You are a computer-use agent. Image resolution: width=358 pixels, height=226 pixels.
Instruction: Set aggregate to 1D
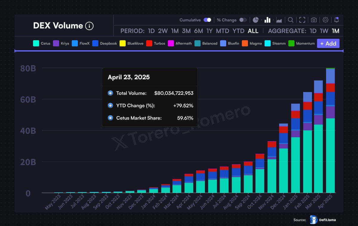pos(313,31)
